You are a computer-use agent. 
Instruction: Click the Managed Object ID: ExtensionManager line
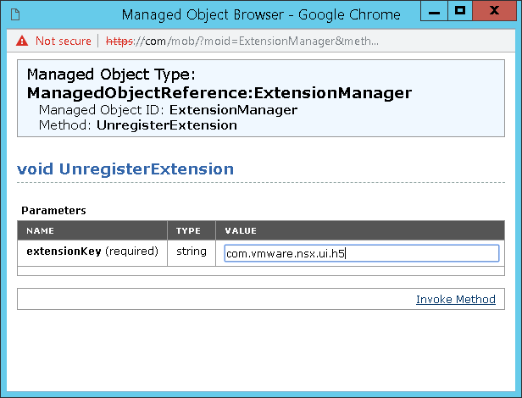click(x=168, y=110)
